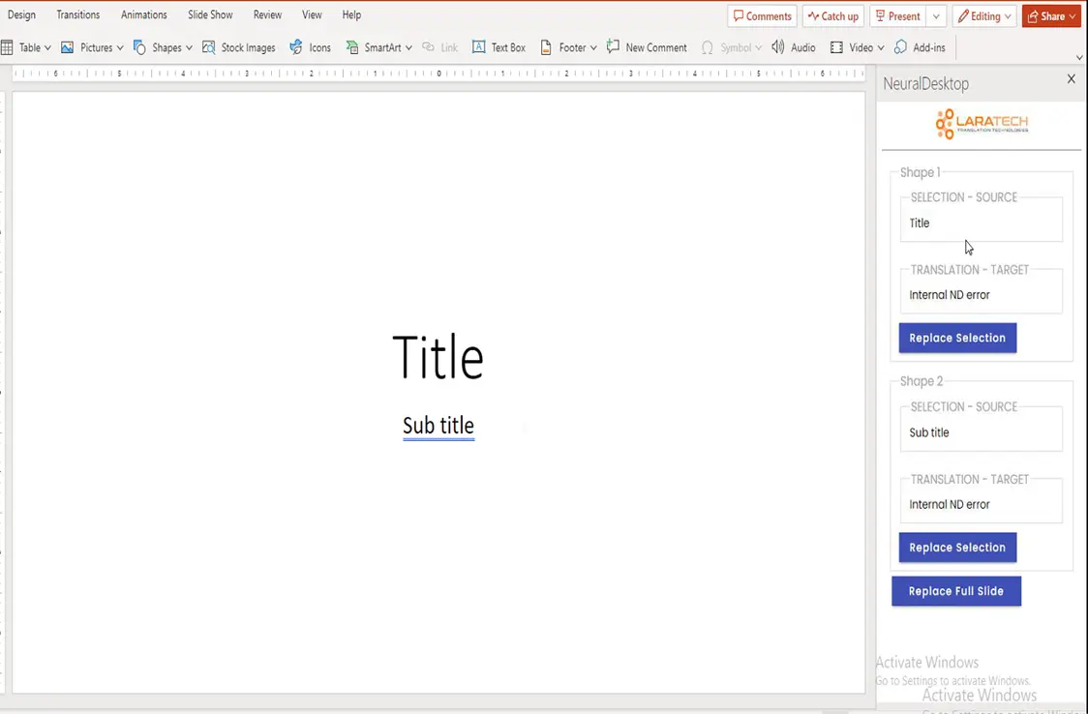Open the Help tab

tap(351, 15)
